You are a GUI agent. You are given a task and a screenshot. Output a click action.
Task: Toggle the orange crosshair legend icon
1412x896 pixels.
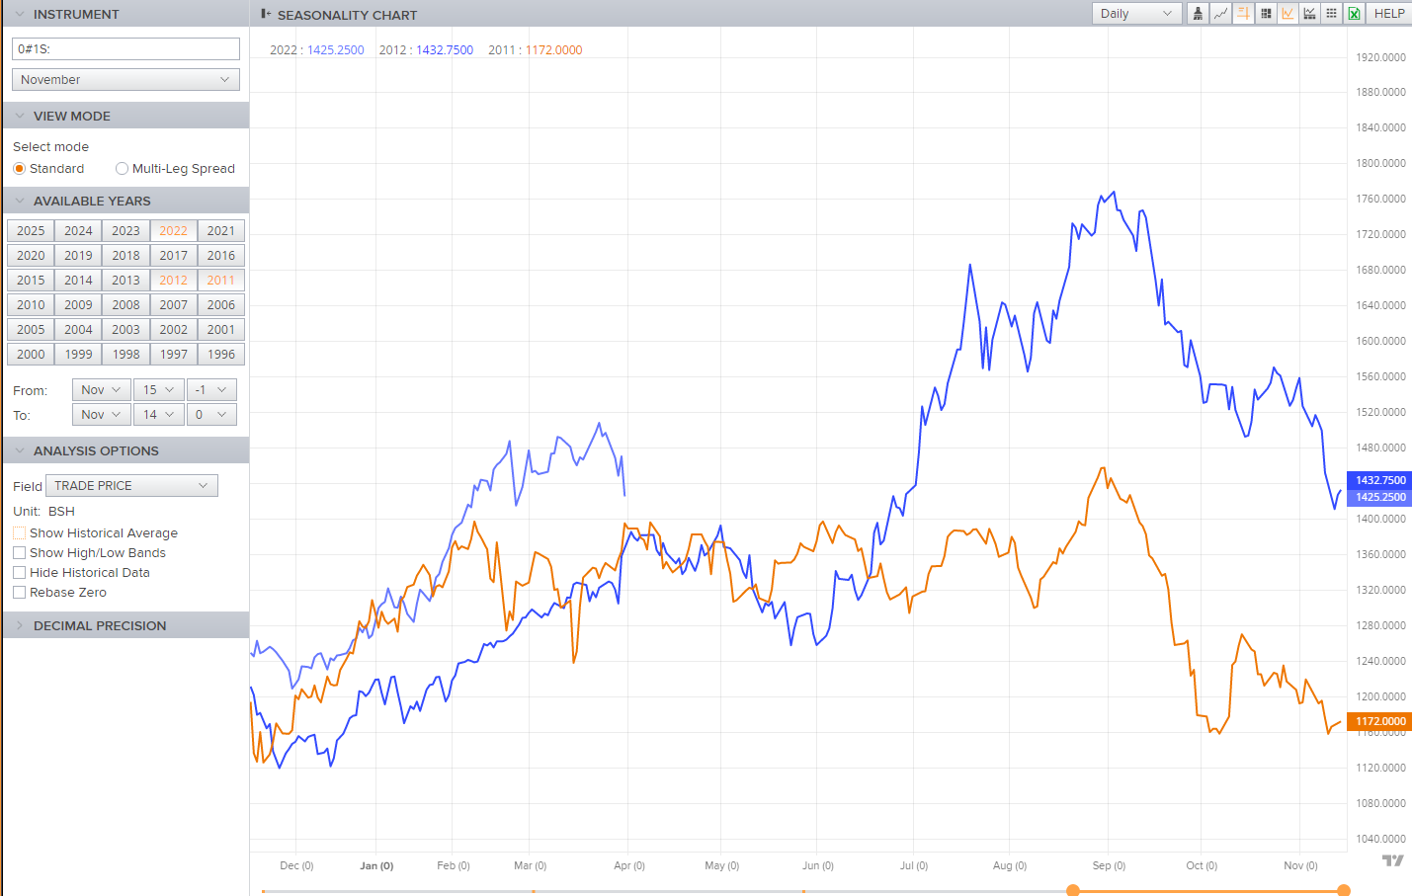(x=1243, y=14)
